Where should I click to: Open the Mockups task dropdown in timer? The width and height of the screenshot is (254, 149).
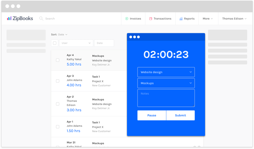pos(166,83)
